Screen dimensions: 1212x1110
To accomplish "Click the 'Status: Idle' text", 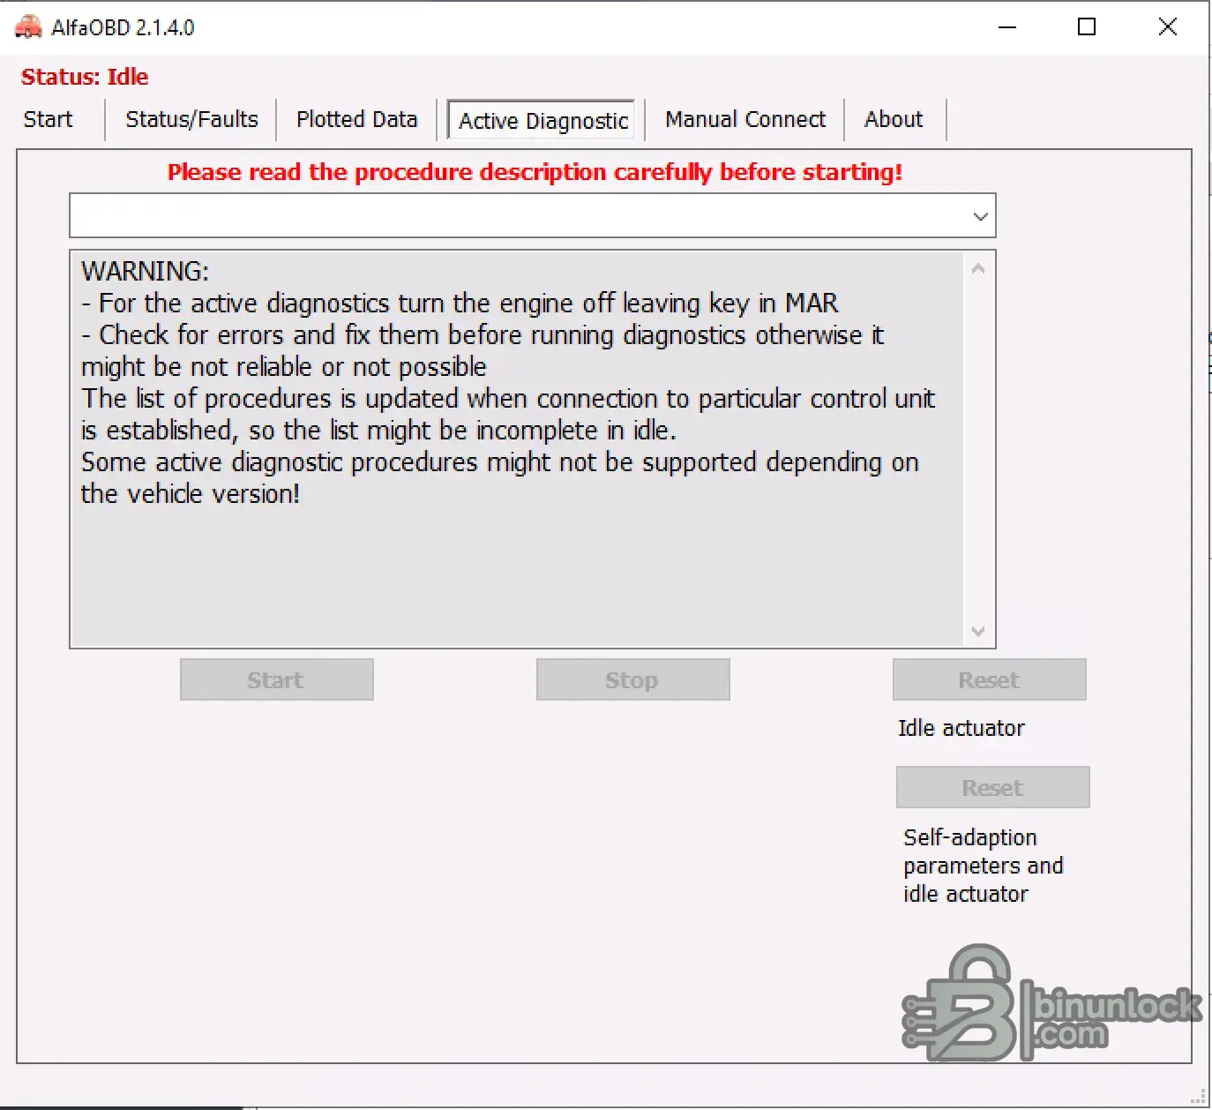I will (85, 77).
